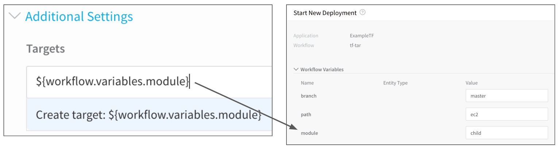
Task: Click the Name column header
Action: [x=307, y=83]
